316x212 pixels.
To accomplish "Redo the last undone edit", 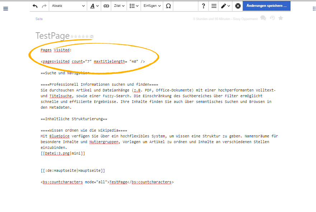I will [x=44, y=6].
